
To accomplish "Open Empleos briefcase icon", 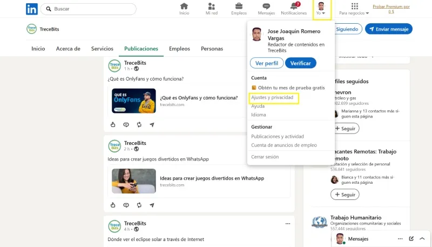I will [239, 9].
